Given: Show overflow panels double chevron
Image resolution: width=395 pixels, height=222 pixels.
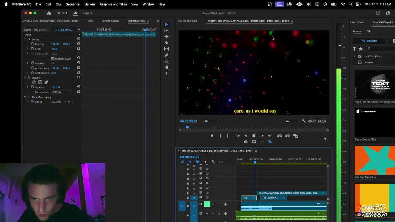Looking at the screenshot, I should [158, 21].
